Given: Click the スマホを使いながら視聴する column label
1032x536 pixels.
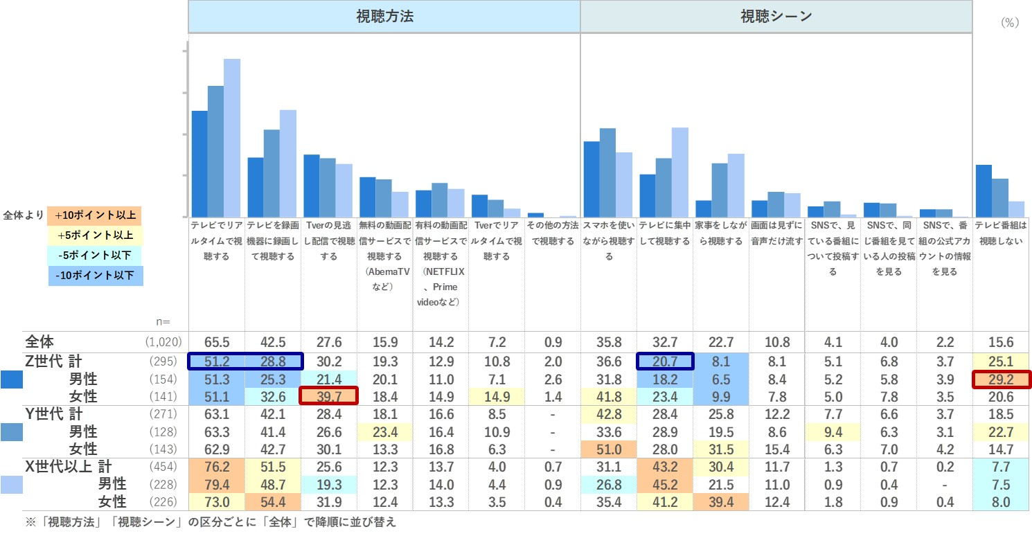Looking at the screenshot, I should click(609, 240).
